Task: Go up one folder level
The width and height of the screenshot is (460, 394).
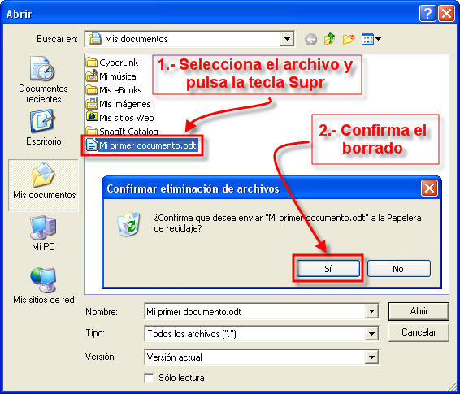Action: [329, 39]
